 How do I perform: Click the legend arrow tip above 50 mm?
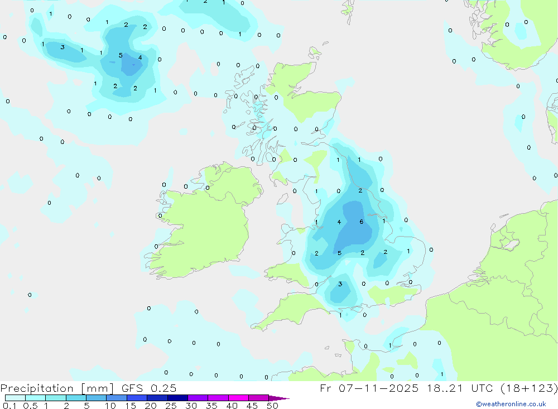point(280,398)
